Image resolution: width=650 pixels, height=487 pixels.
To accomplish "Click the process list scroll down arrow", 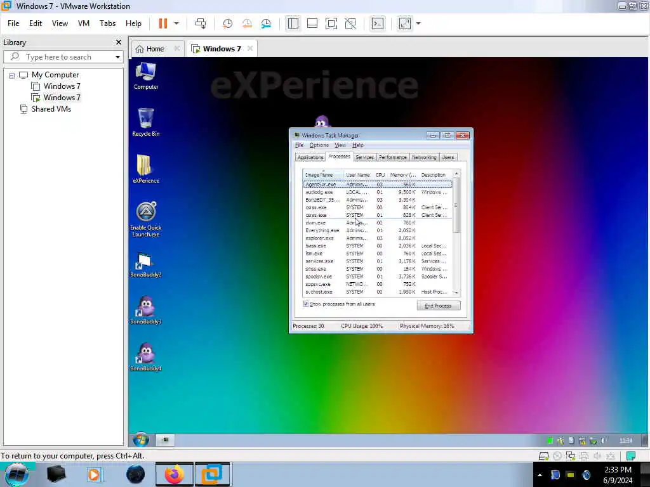I will pos(456,292).
